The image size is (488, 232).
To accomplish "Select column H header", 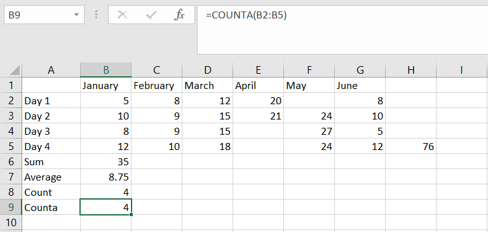I will pos(411,70).
